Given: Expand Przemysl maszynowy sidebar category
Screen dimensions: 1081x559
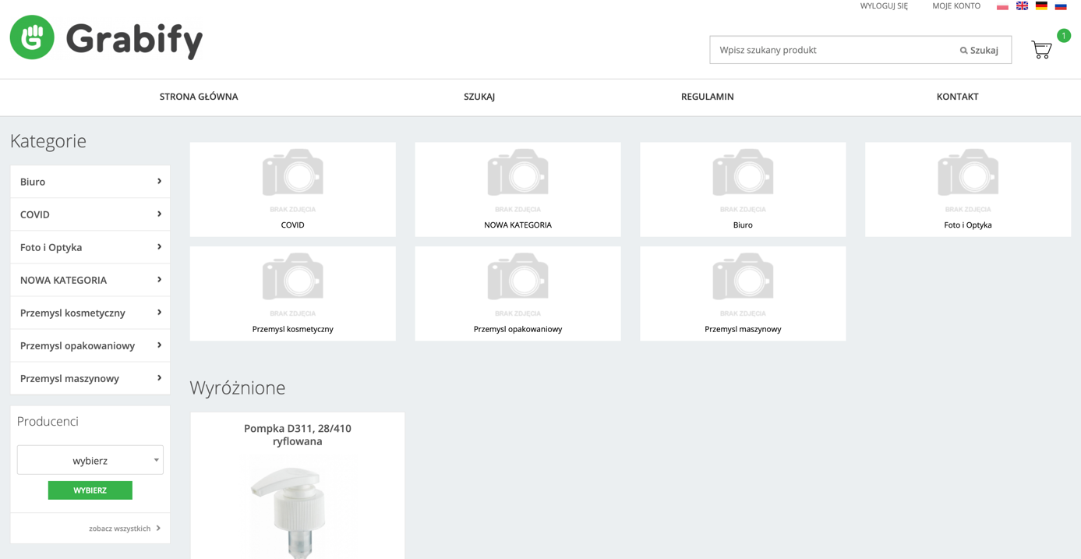Looking at the screenshot, I should [x=90, y=378].
